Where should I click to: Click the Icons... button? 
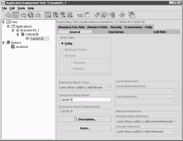pyautogui.click(x=85, y=128)
